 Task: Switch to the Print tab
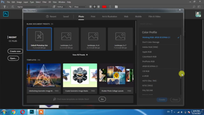(x=93, y=17)
